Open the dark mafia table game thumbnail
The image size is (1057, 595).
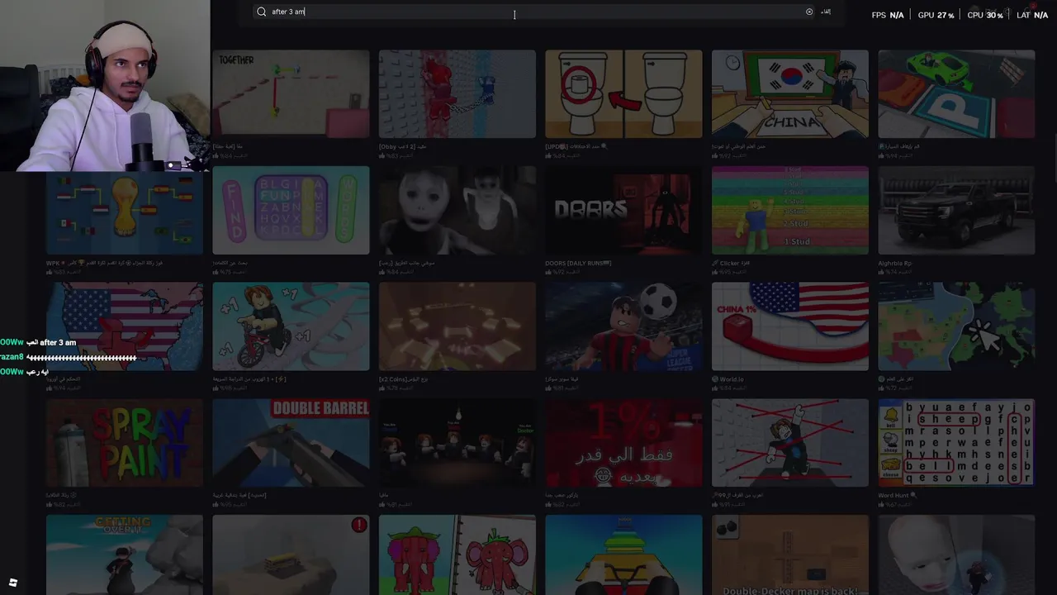(457, 443)
